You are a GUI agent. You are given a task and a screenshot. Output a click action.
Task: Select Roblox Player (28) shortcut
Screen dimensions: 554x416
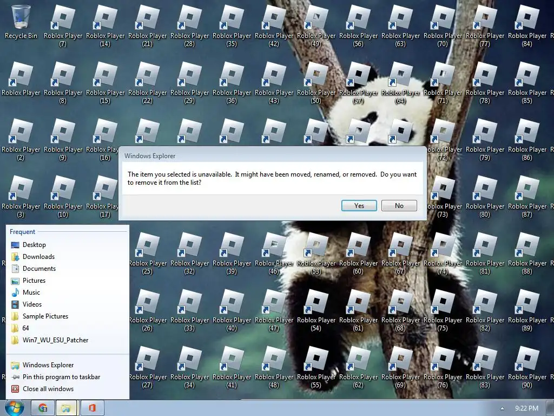click(189, 25)
